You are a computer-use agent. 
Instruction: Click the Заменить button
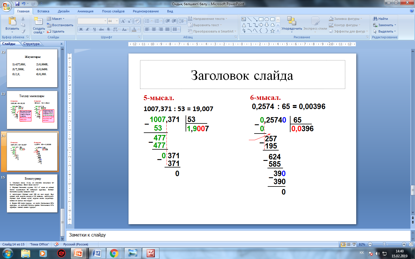pyautogui.click(x=385, y=25)
